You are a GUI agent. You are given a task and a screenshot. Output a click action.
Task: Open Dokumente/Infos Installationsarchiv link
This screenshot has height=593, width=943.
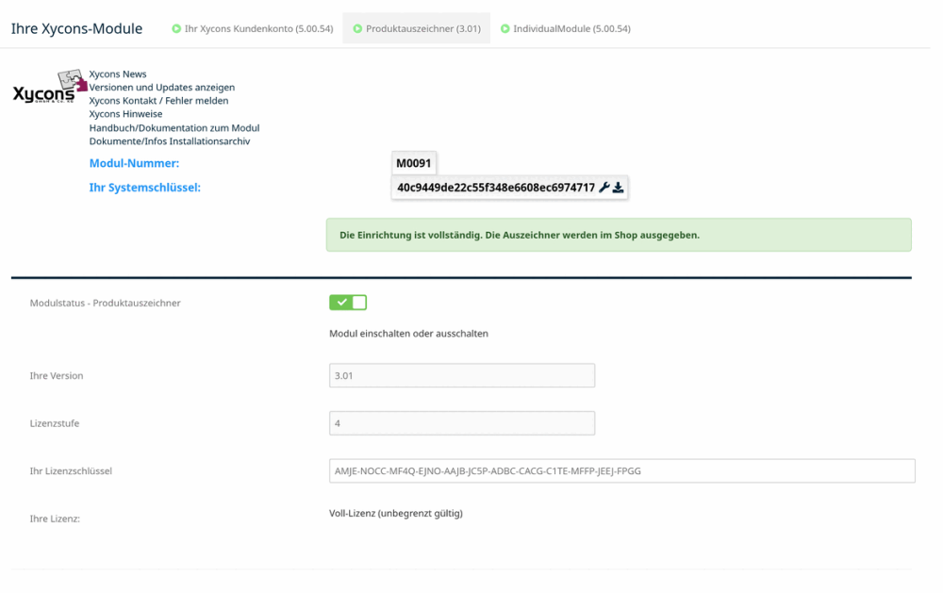coord(170,141)
